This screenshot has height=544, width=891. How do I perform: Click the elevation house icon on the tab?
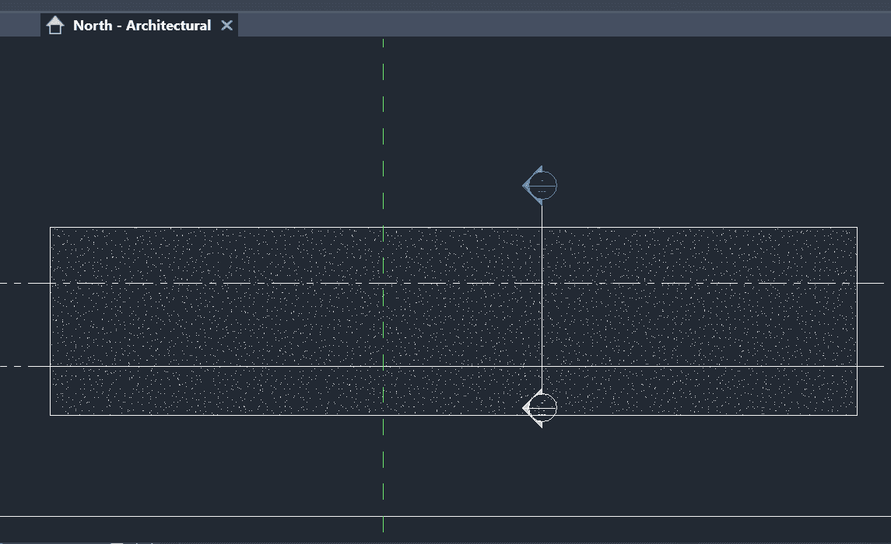tap(55, 26)
